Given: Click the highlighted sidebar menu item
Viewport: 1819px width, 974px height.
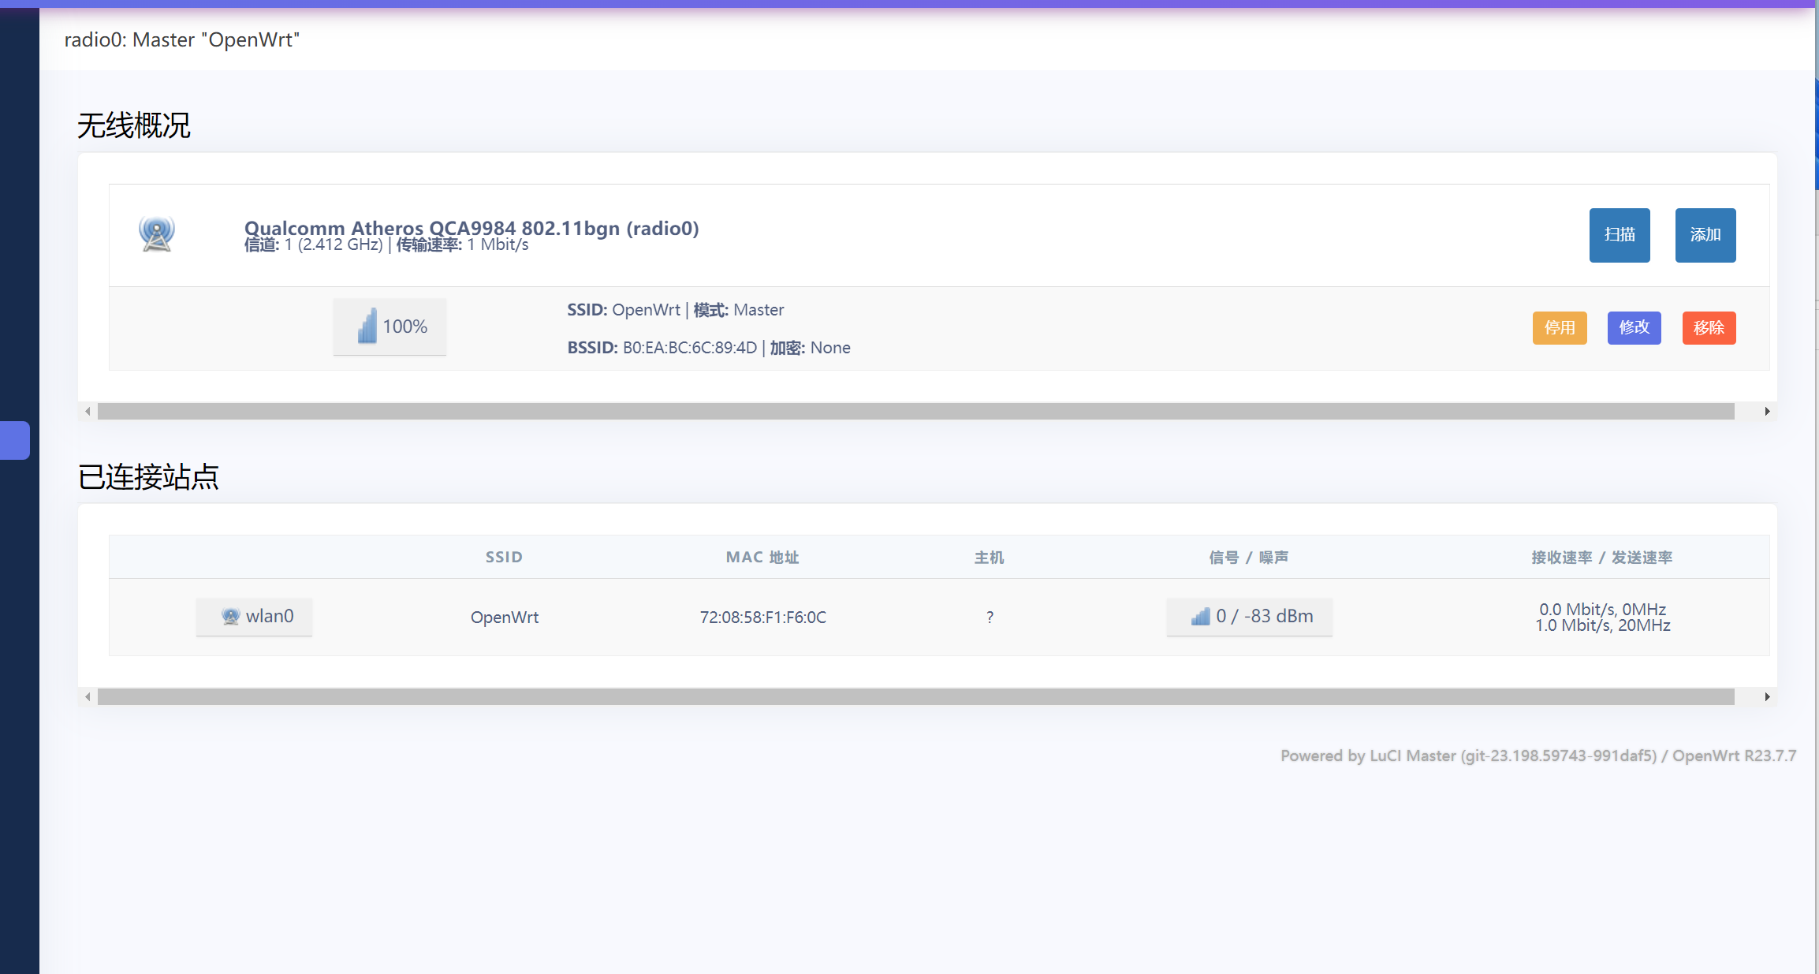Looking at the screenshot, I should [15, 440].
